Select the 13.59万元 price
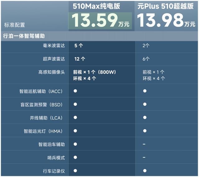 tap(100, 20)
